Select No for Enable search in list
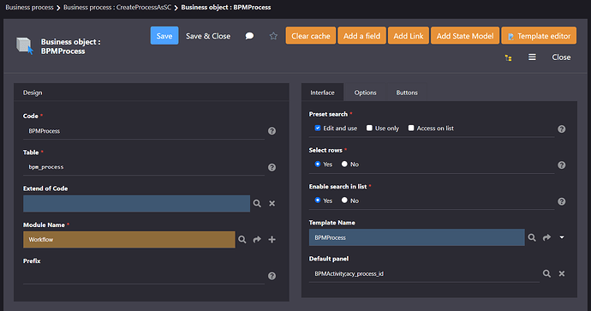Image resolution: width=591 pixels, height=311 pixels. point(344,200)
